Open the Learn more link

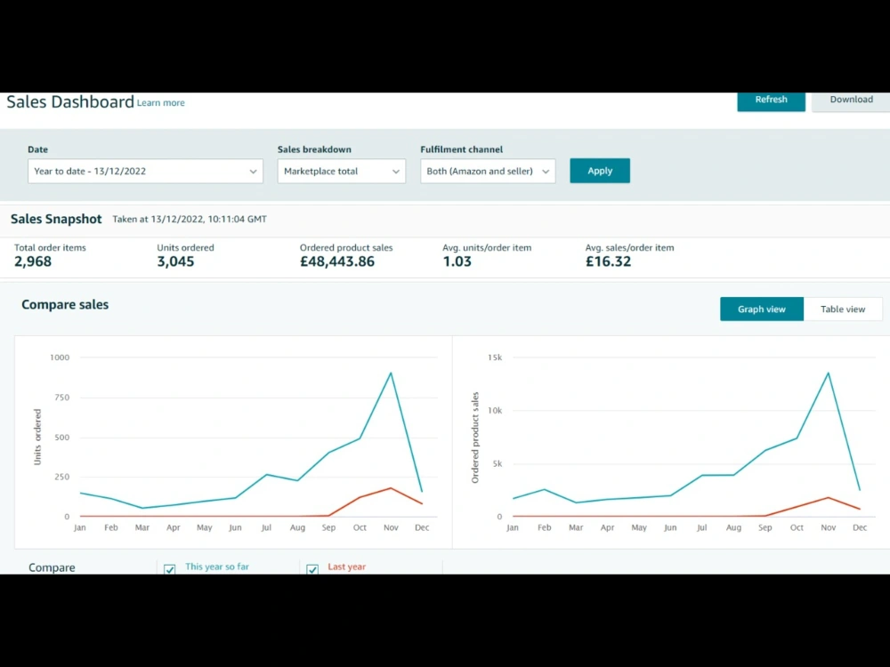(160, 103)
